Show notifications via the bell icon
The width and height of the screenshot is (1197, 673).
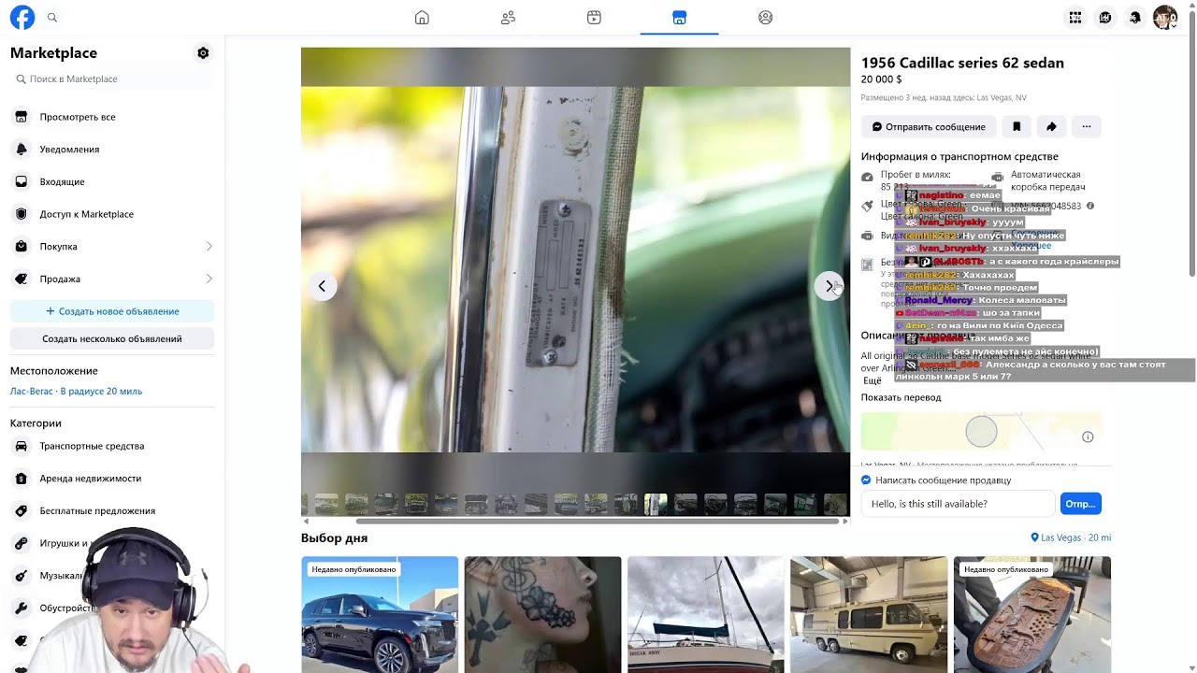click(1135, 18)
